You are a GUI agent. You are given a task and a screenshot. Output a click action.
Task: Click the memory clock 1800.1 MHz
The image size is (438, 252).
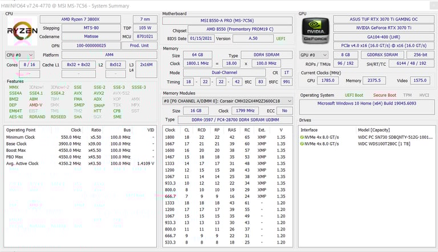[197, 64]
